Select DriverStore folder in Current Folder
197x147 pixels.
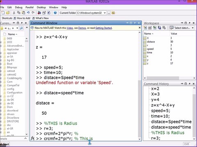point(13,118)
